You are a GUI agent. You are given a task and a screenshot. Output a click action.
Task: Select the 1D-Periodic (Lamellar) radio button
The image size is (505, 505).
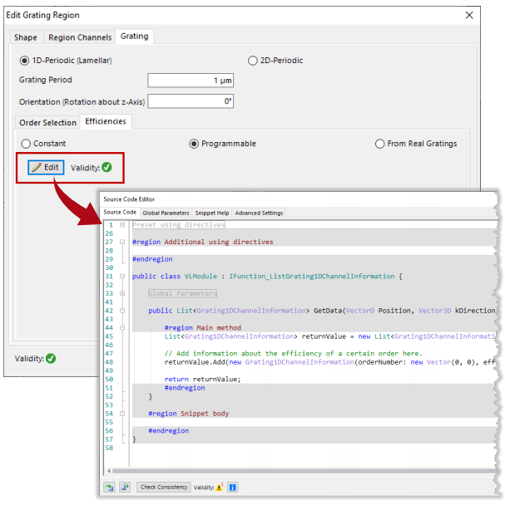pos(24,61)
